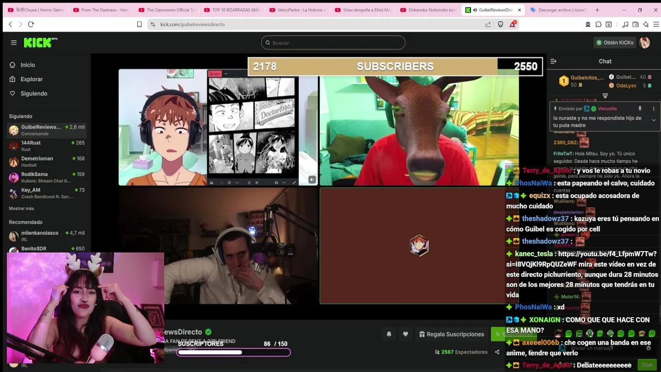Screen dimensions: 661x372
Task: Open recommended channel milenkanolasco
Action: (46, 236)
